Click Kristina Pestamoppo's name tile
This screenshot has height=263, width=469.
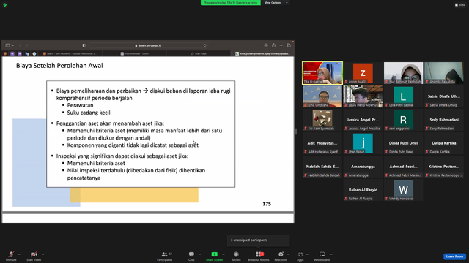pyautogui.click(x=444, y=167)
